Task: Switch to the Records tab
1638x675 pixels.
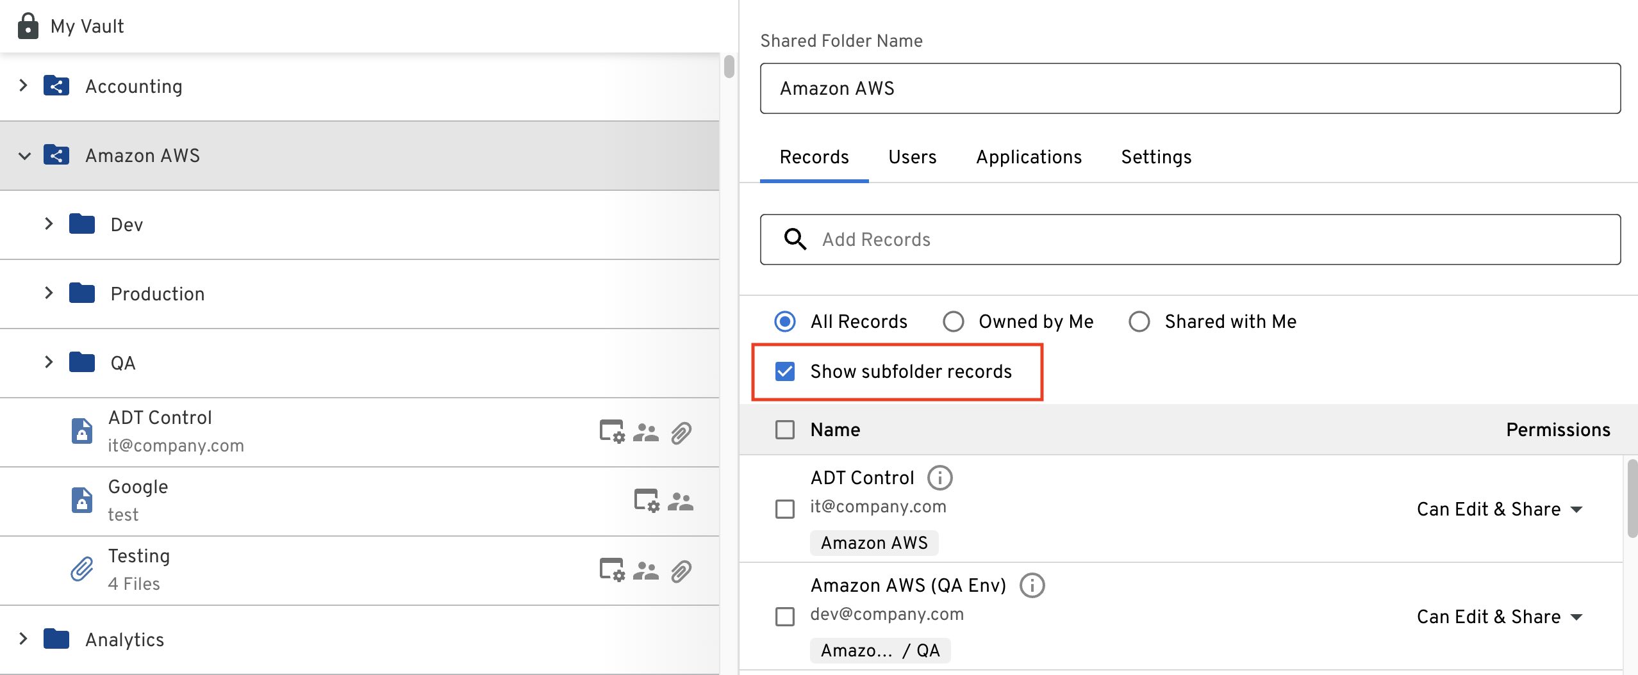Action: (x=814, y=157)
